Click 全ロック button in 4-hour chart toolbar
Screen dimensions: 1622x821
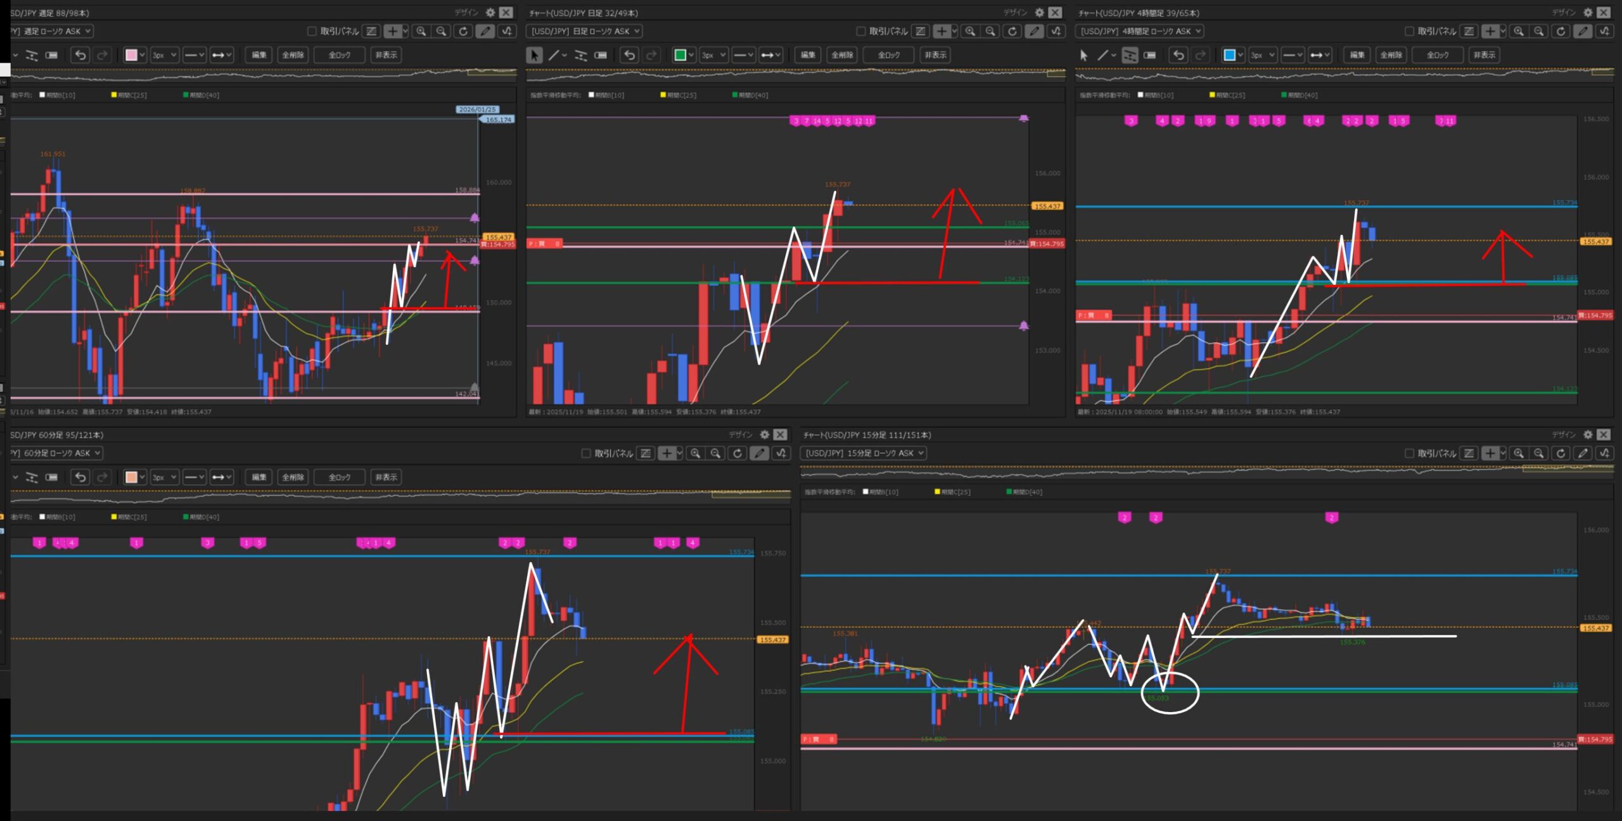[1438, 55]
